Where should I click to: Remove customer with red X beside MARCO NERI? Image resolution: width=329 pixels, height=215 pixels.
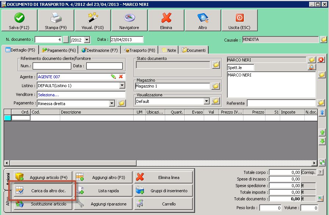click(321, 60)
